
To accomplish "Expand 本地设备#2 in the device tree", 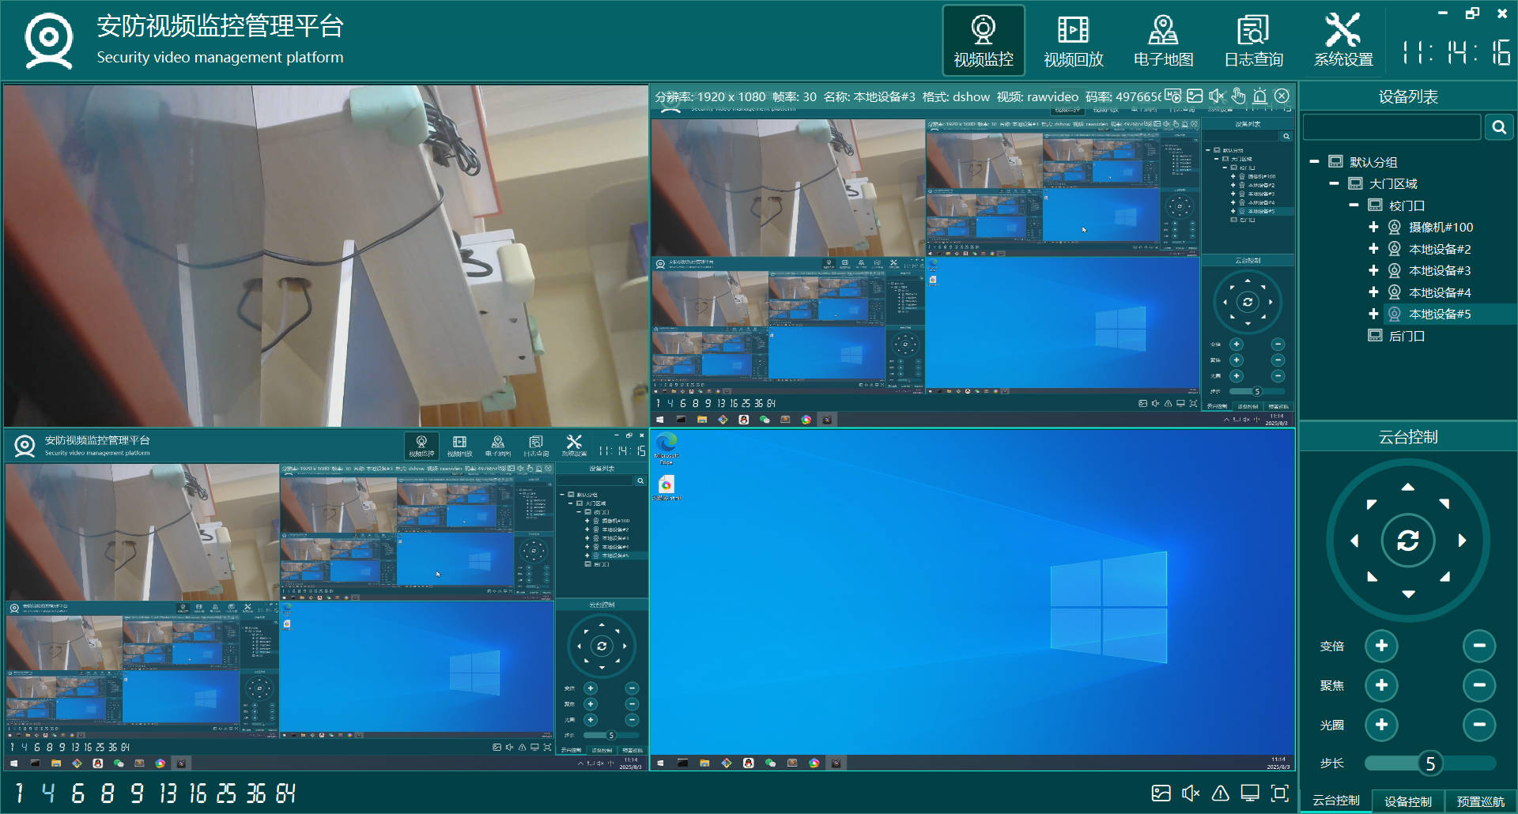I will coord(1373,249).
